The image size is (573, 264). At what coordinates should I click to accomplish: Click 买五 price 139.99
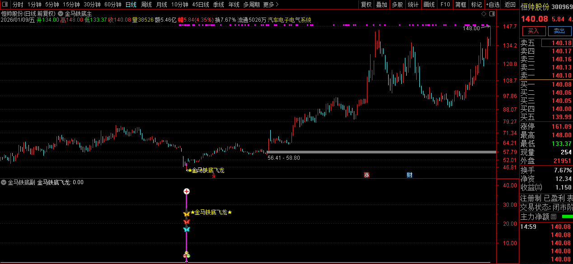[562, 117]
